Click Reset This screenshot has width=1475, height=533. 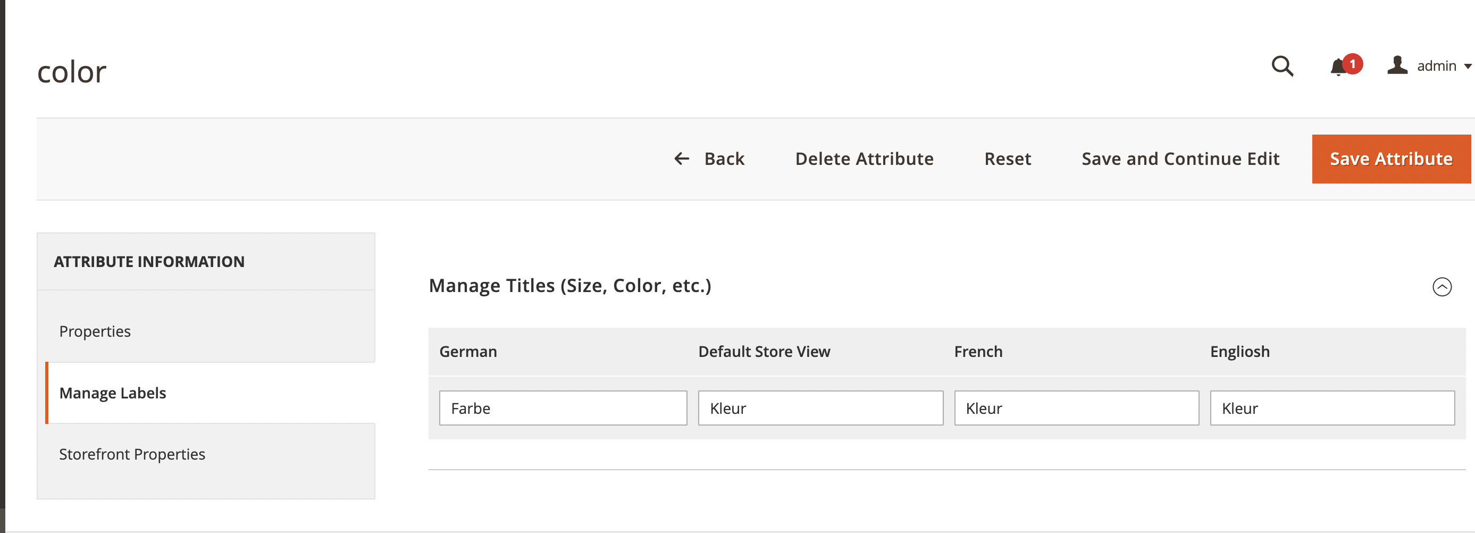[x=1007, y=159]
